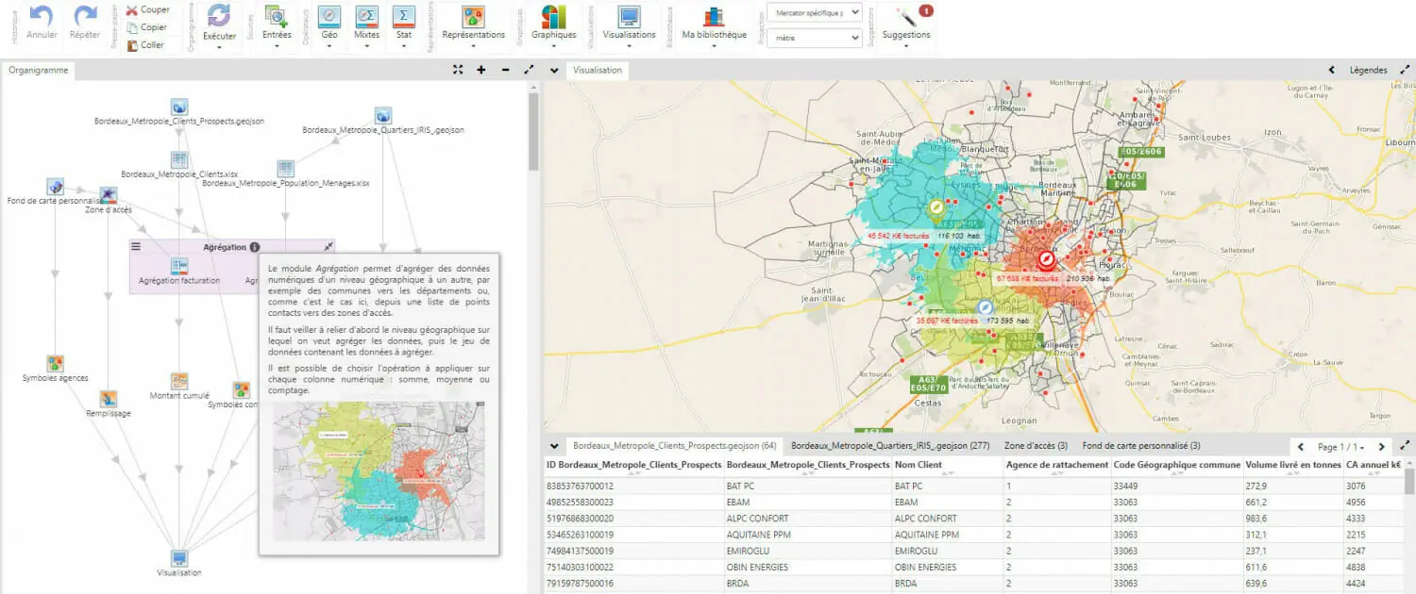Select the Visualisation node in the flowchart
The image size is (1416, 594).
pyautogui.click(x=179, y=558)
